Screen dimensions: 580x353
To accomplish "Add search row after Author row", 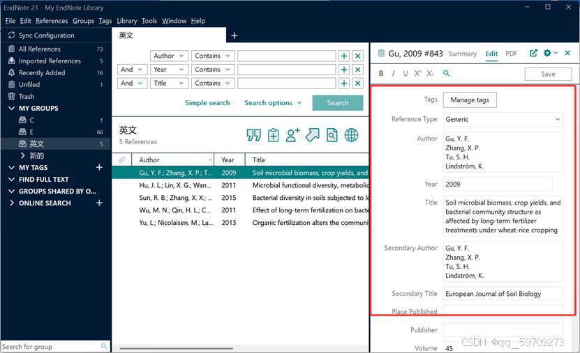I will coord(344,56).
